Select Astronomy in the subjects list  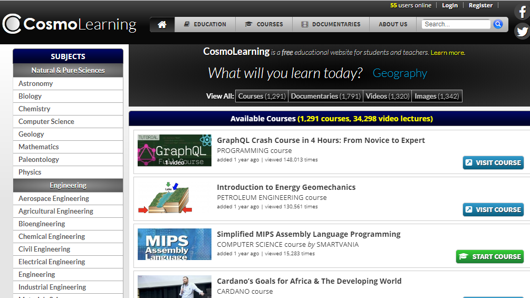click(x=68, y=83)
